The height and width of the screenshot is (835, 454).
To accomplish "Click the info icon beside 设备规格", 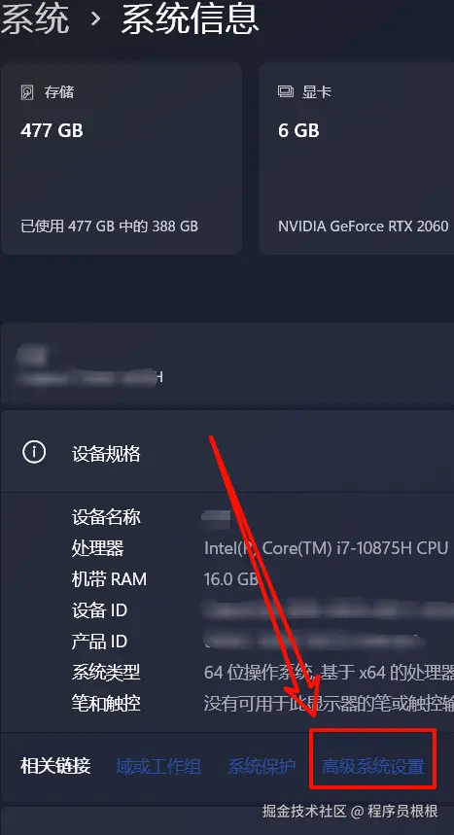I will pos(34,453).
